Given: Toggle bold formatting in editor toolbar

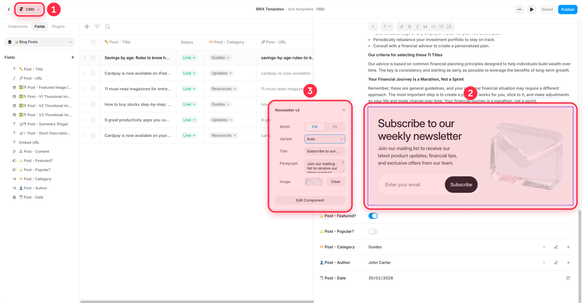Looking at the screenshot, I should (x=410, y=27).
